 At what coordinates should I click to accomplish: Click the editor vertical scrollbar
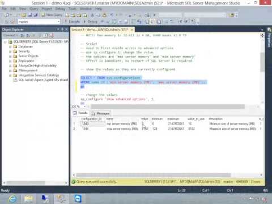pos(262,62)
